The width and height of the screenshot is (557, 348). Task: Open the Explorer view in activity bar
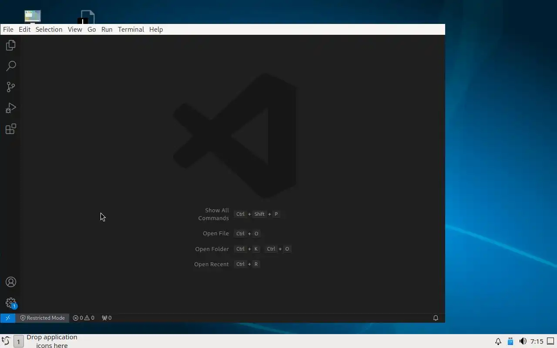click(11, 45)
